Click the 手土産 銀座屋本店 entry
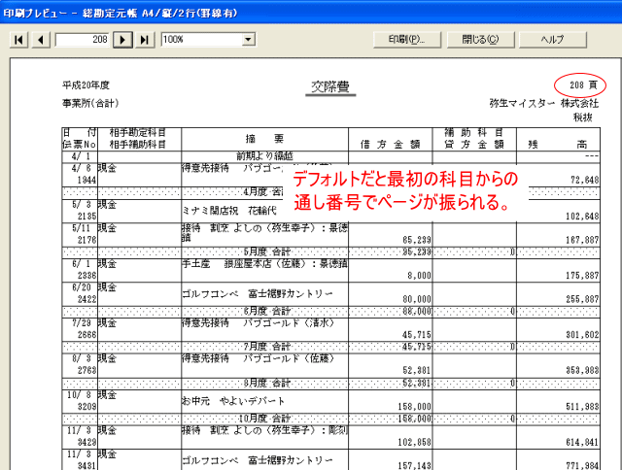The height and width of the screenshot is (470, 622). point(264,264)
